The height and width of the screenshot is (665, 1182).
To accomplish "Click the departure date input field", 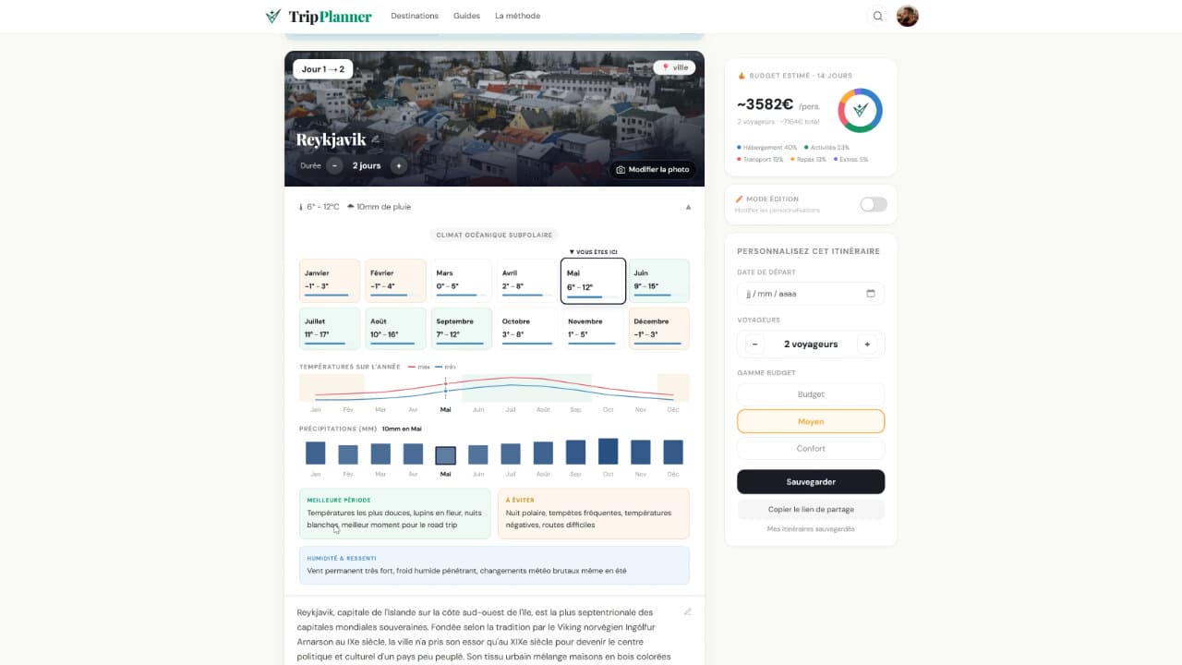I will click(811, 294).
